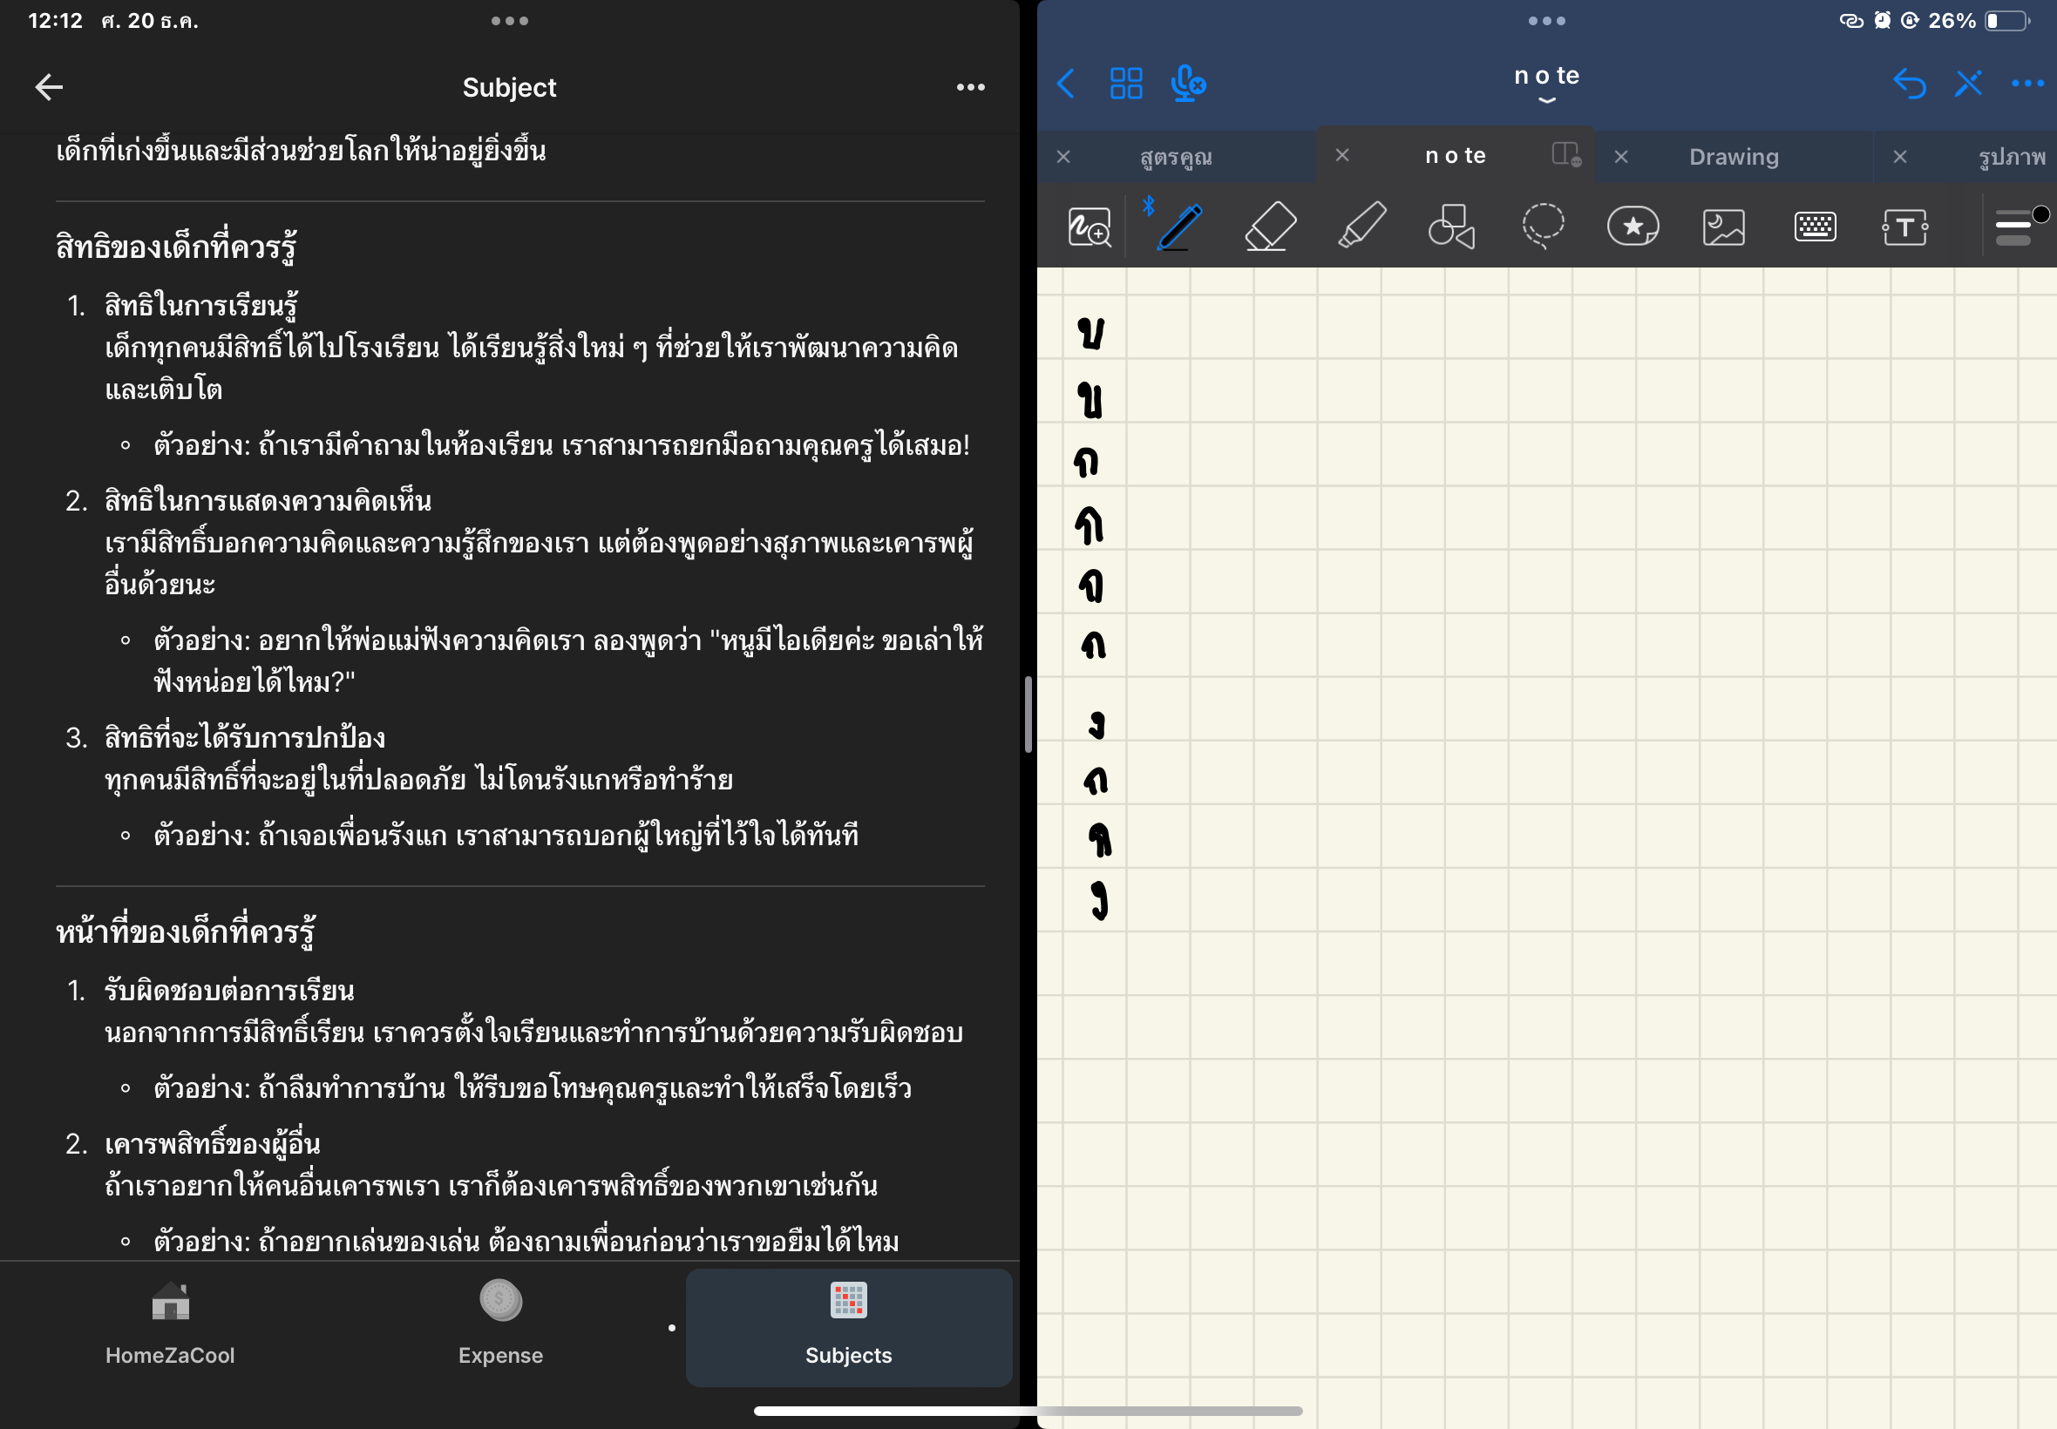This screenshot has height=1429, width=2057.
Task: Toggle read-only pen mode icon
Action: tap(1967, 85)
